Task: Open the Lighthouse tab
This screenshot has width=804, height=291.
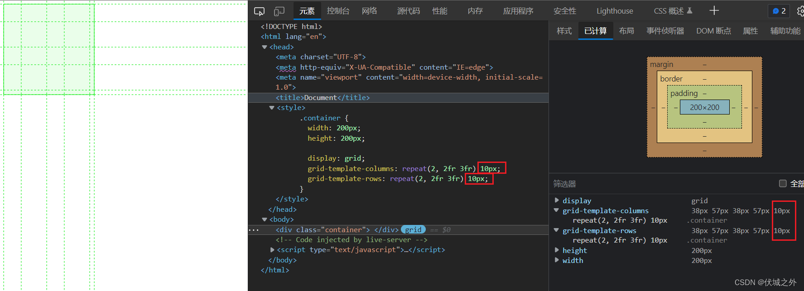Action: (x=615, y=11)
